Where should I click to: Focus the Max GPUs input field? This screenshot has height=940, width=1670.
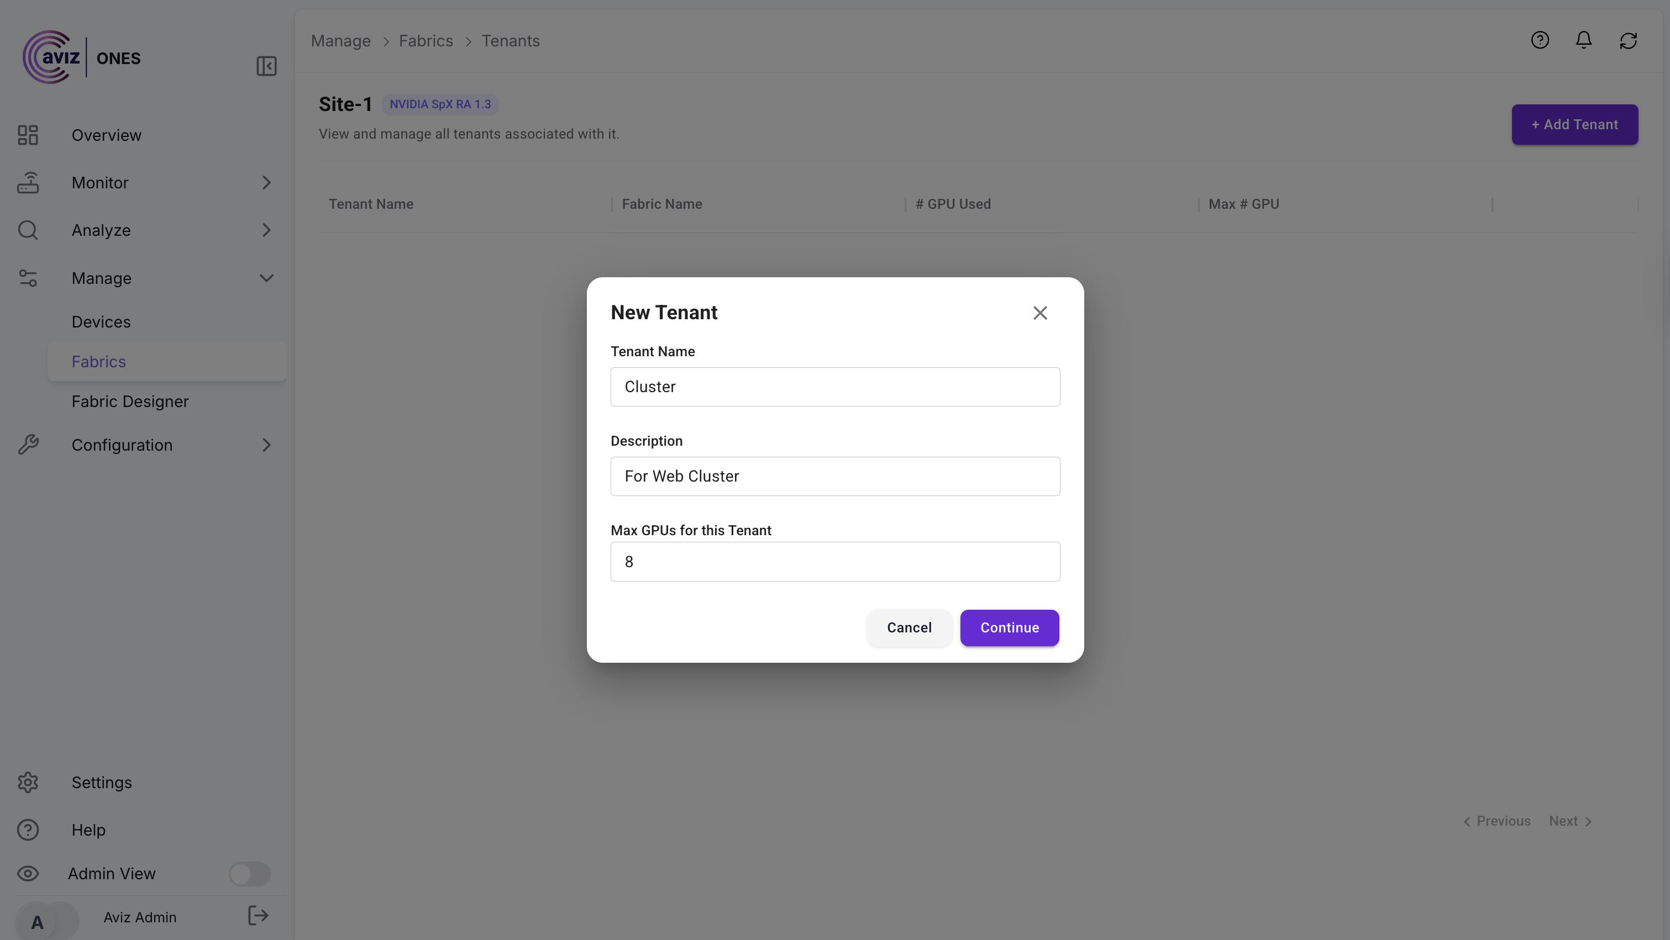point(835,562)
